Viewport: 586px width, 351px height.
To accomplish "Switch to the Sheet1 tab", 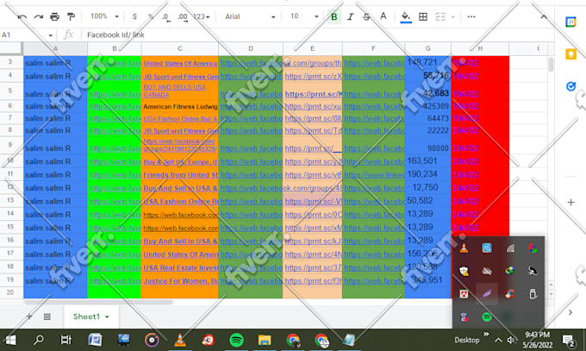I will pyautogui.click(x=86, y=317).
